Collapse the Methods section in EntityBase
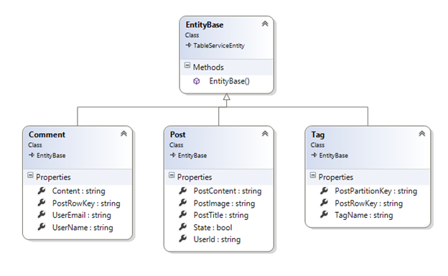 click(x=187, y=65)
